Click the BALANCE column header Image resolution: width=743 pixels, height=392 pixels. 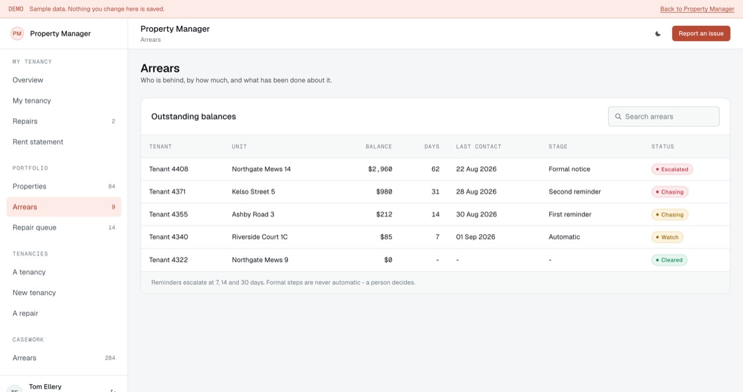coord(379,147)
